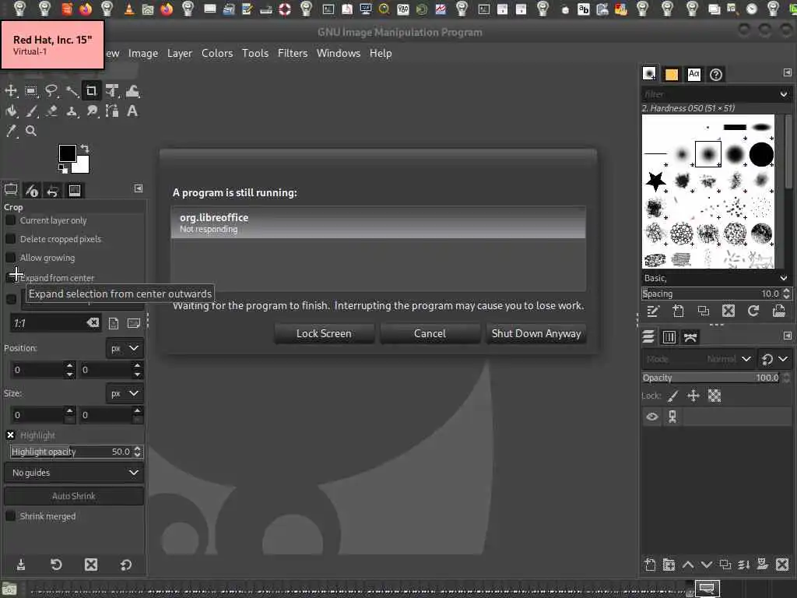Enable Allow growing checkbox
This screenshot has height=598, width=797.
point(10,257)
